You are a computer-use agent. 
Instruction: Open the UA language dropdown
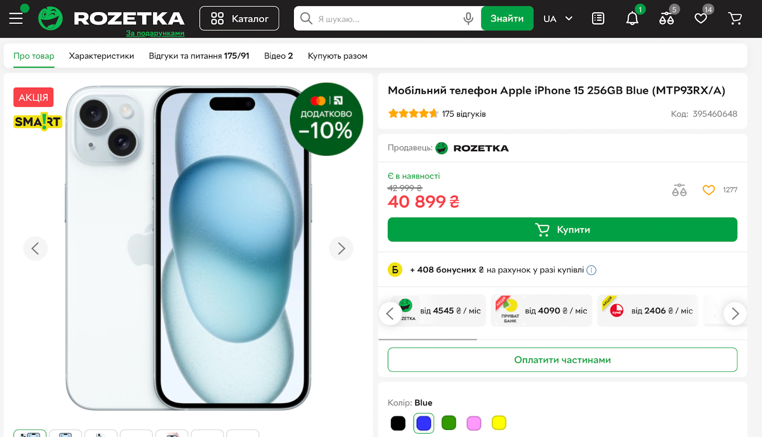pyautogui.click(x=558, y=19)
